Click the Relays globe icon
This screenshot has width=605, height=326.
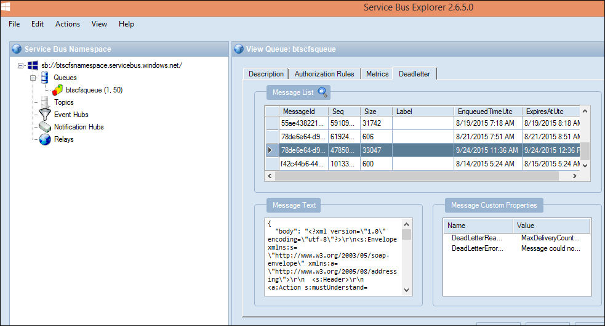click(x=45, y=139)
